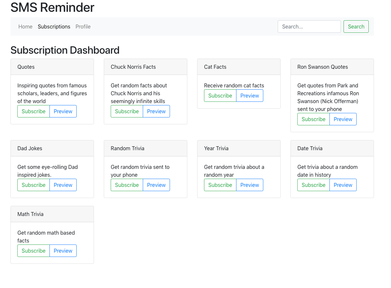Preview a Dad Jokes message

click(63, 185)
